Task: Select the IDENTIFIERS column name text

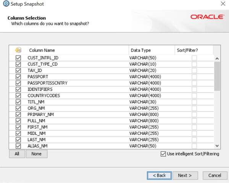Action: pyautogui.click(x=40, y=89)
